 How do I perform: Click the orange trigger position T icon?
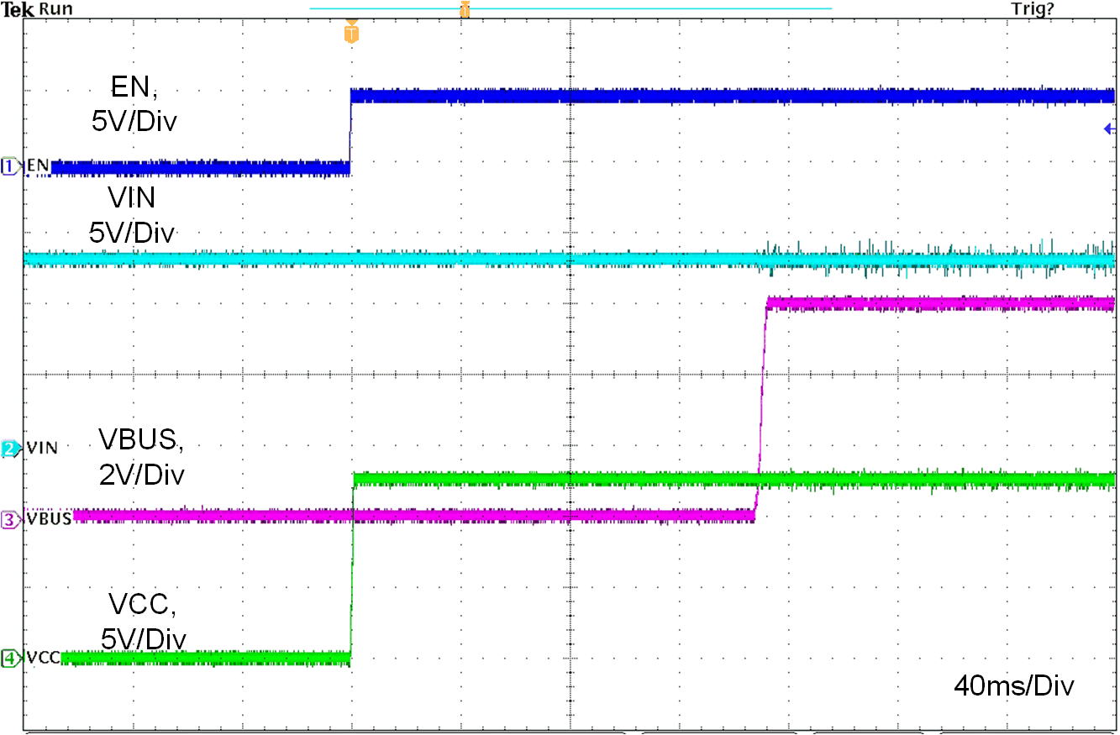(x=351, y=32)
